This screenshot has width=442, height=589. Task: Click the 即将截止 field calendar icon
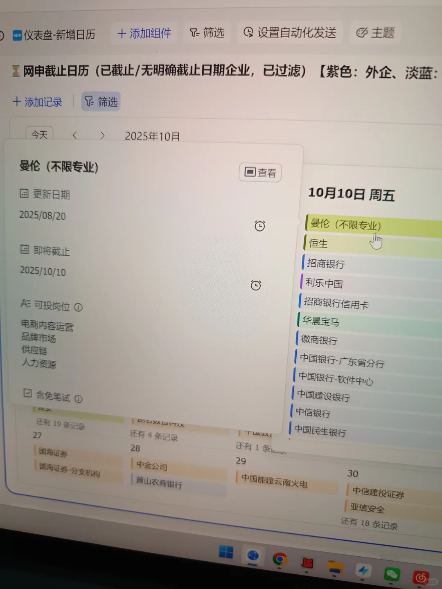(25, 249)
